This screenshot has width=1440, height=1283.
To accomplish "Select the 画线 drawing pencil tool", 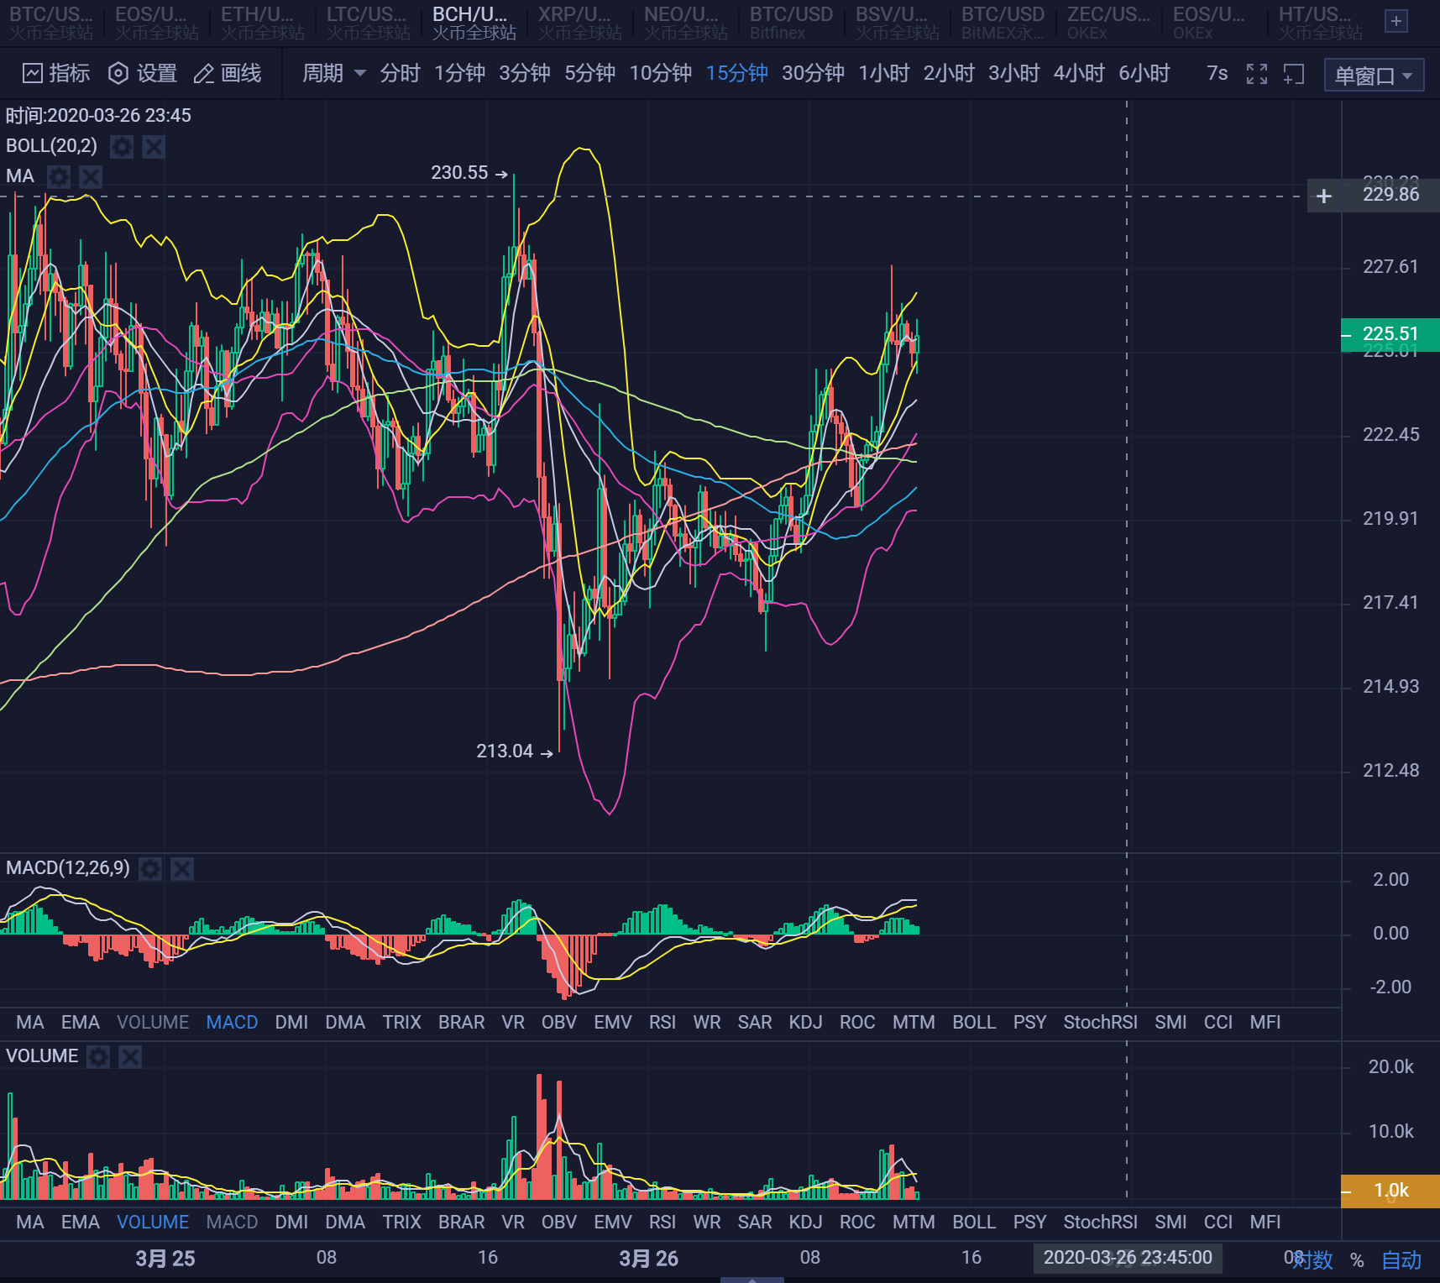I will click(x=204, y=74).
